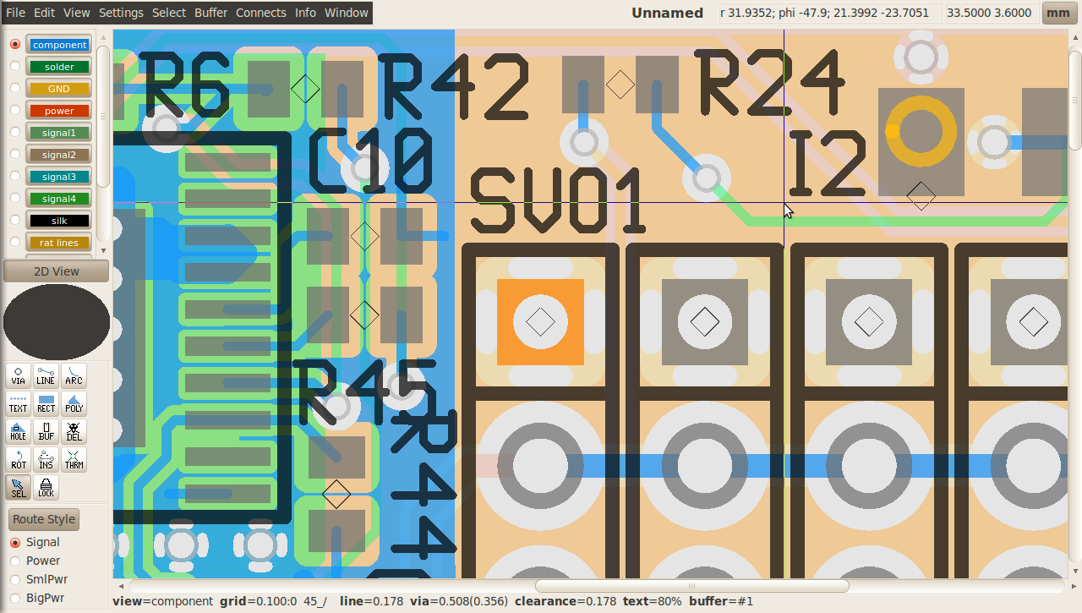Click the Route Style button
1082x613 pixels.
[x=44, y=519]
